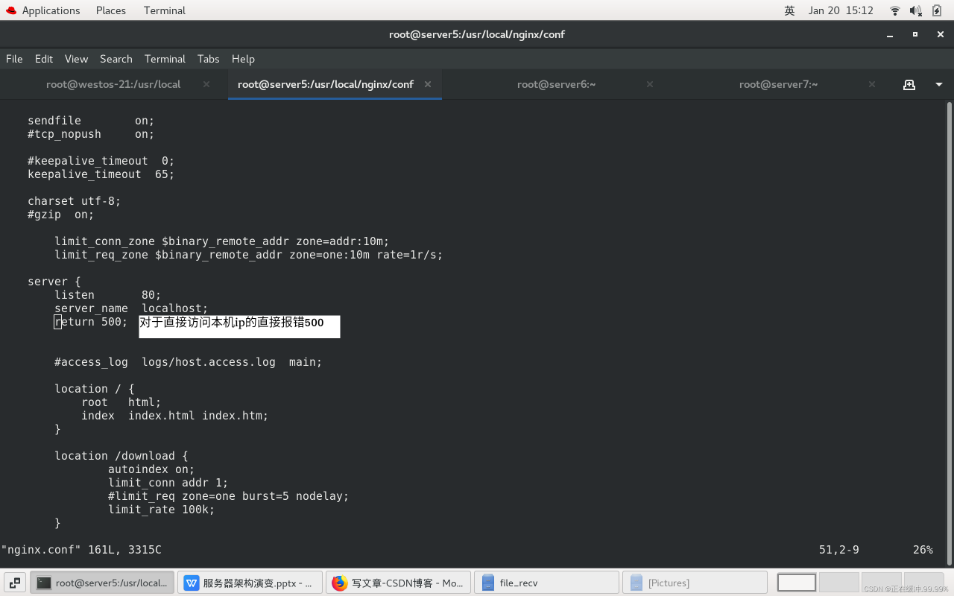Click the new tab icon
The width and height of the screenshot is (954, 596).
pos(909,84)
